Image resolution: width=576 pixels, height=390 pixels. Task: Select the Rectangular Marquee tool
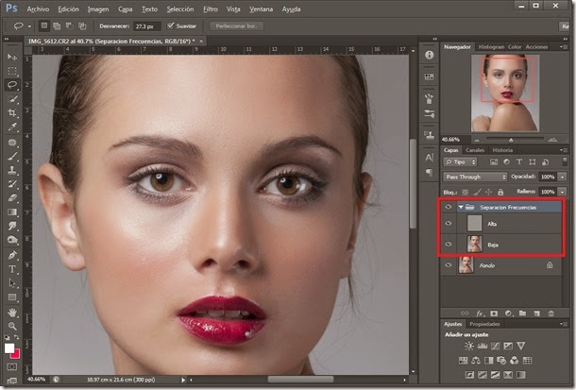coord(12,71)
